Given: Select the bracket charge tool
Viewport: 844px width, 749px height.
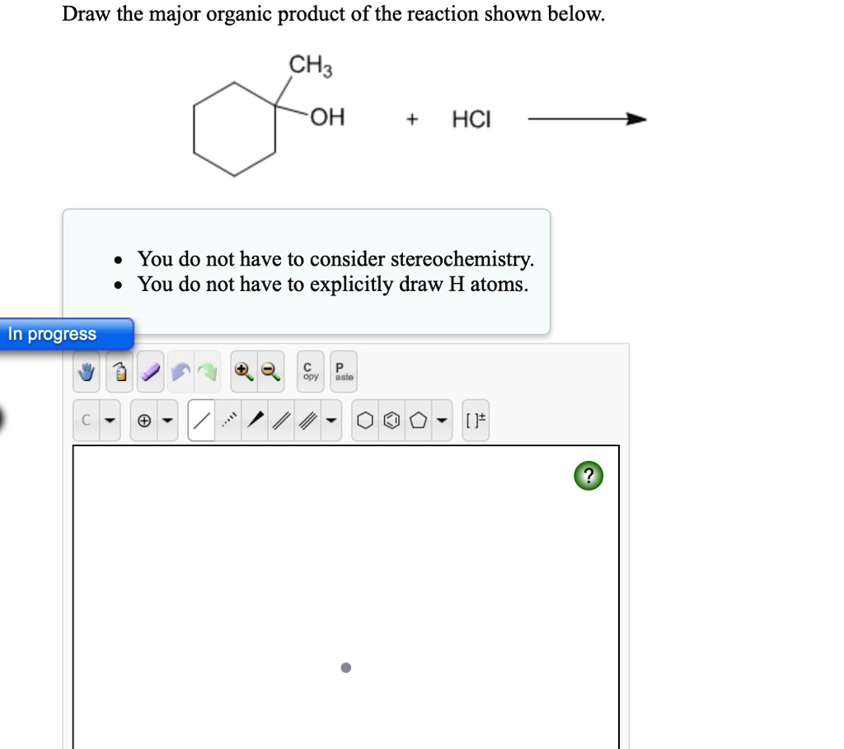Looking at the screenshot, I should click(x=476, y=420).
